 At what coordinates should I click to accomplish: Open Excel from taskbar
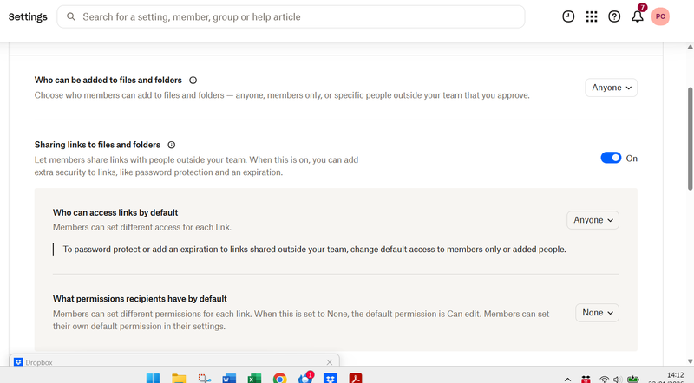click(x=254, y=379)
